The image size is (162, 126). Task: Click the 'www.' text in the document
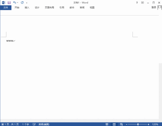coord(10,41)
